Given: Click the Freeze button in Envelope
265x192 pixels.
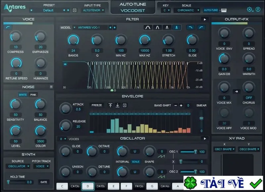Looking at the screenshot, I should coord(97,105).
